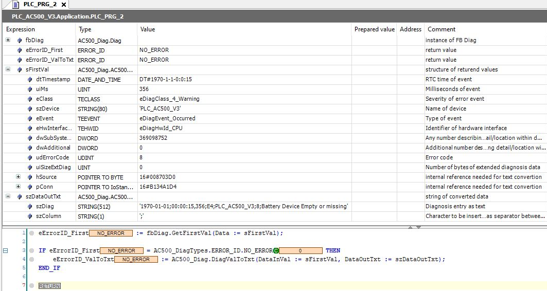Click the Expression column header
Screen dimensions: 547x291
click(x=21, y=29)
